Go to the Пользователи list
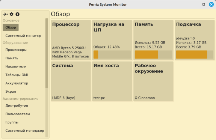216x140 pixels. [18, 114]
